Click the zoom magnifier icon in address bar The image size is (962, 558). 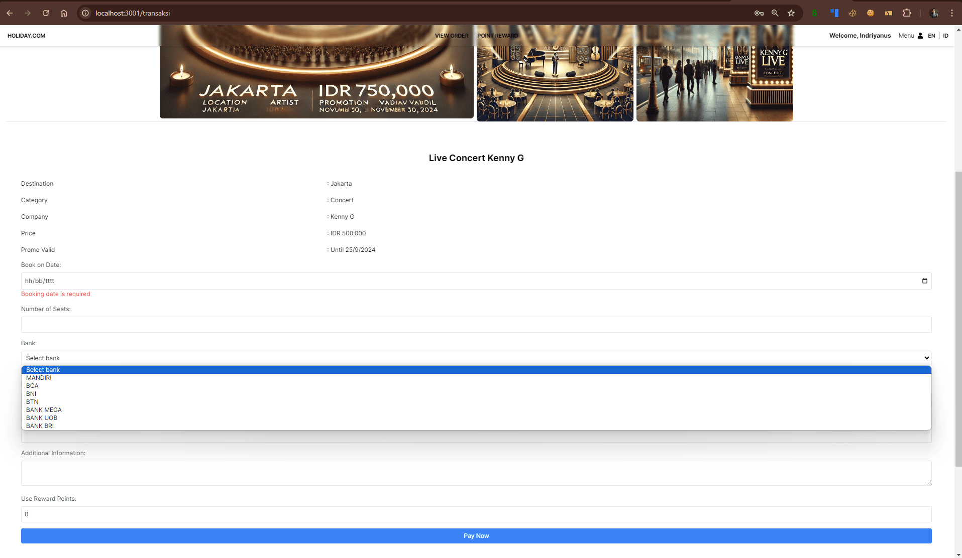tap(775, 13)
